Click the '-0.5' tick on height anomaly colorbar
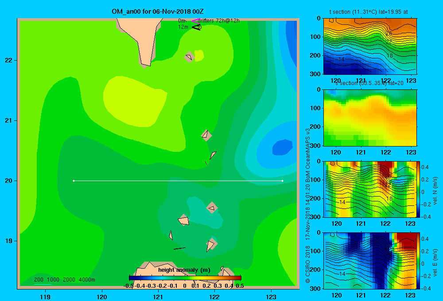The width and height of the screenshot is (443, 301). (x=129, y=286)
